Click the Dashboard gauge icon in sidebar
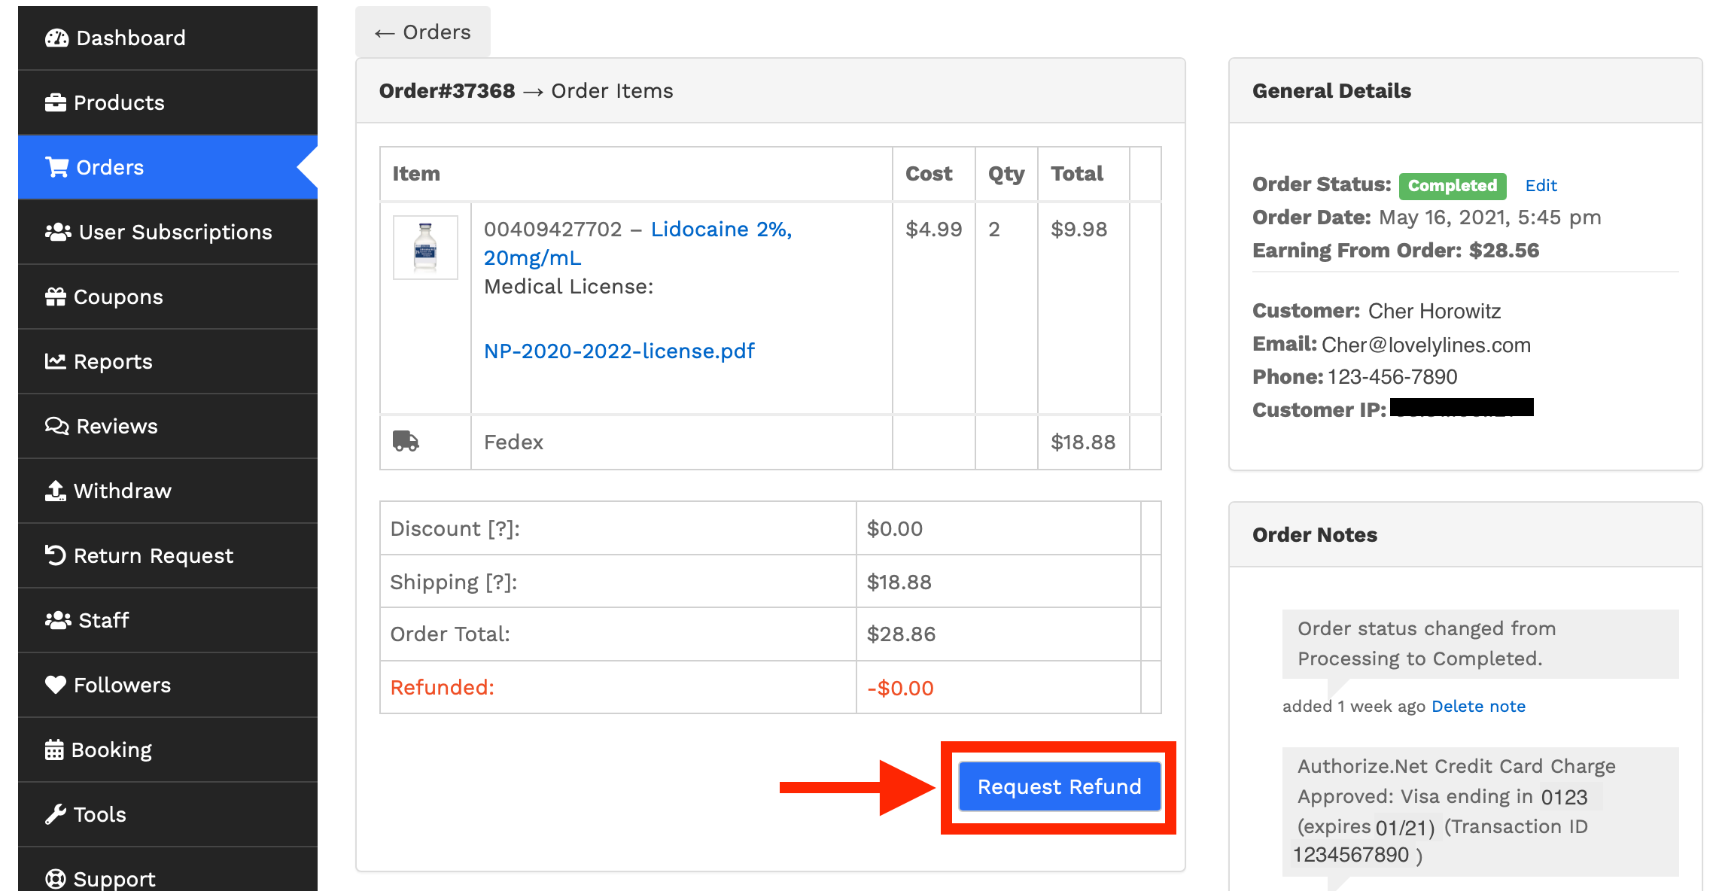 (56, 38)
